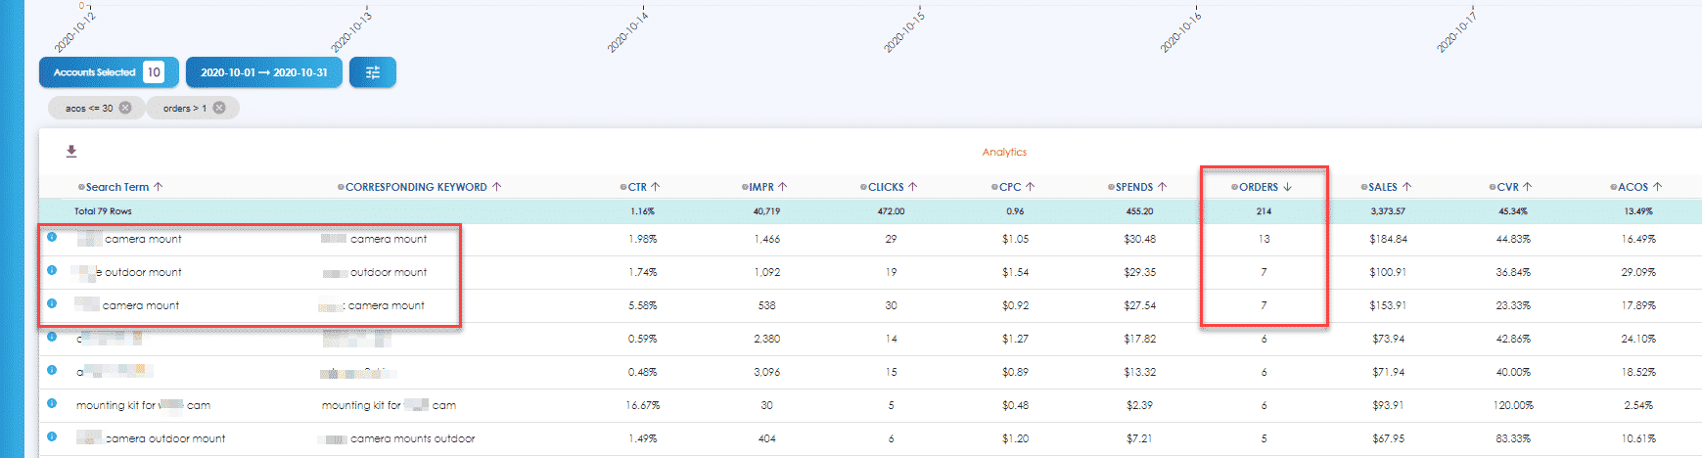Click the Analytics table title
This screenshot has height=458, width=1702.
click(1004, 153)
